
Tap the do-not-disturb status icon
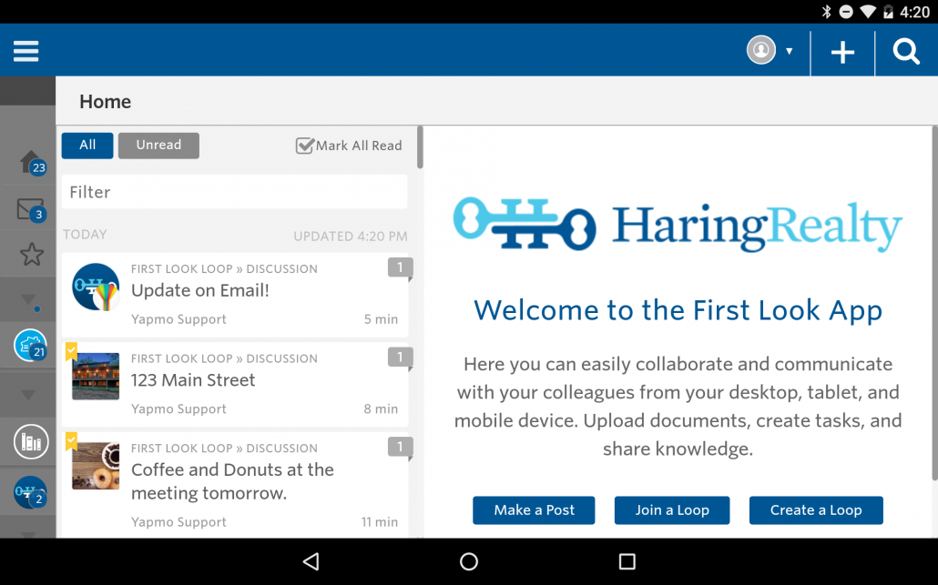(846, 11)
